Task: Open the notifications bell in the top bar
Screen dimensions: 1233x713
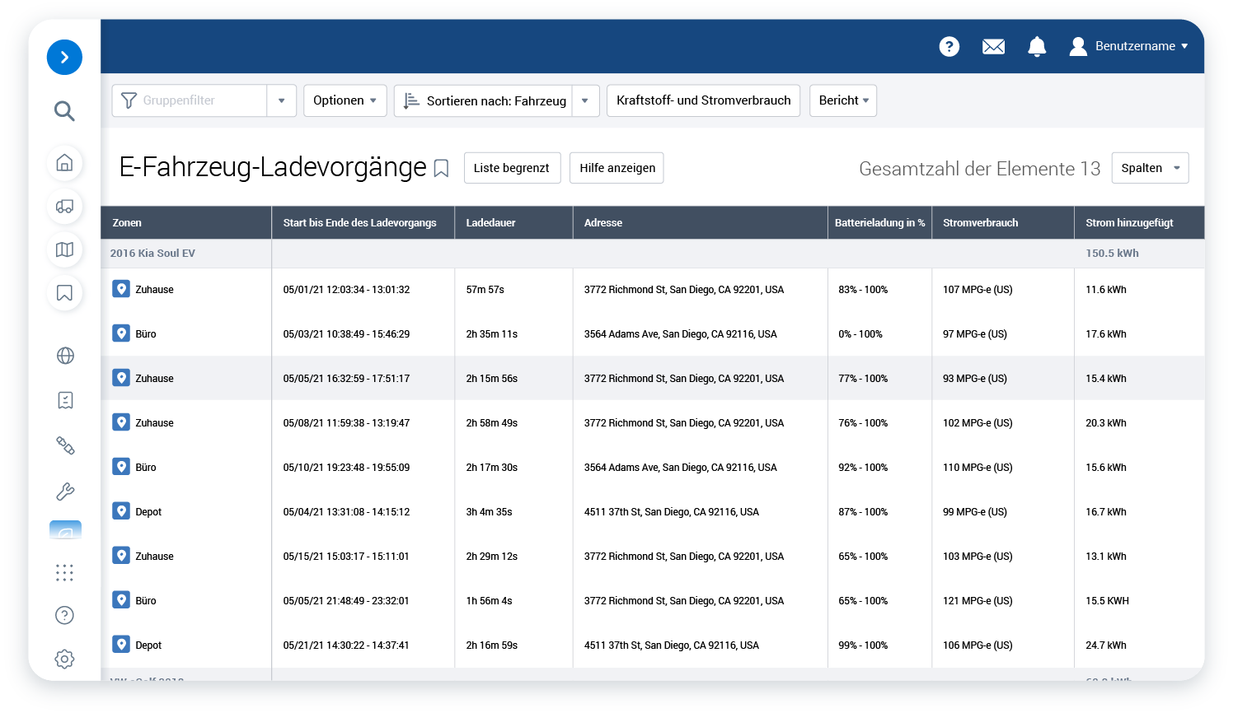Action: 1037,47
